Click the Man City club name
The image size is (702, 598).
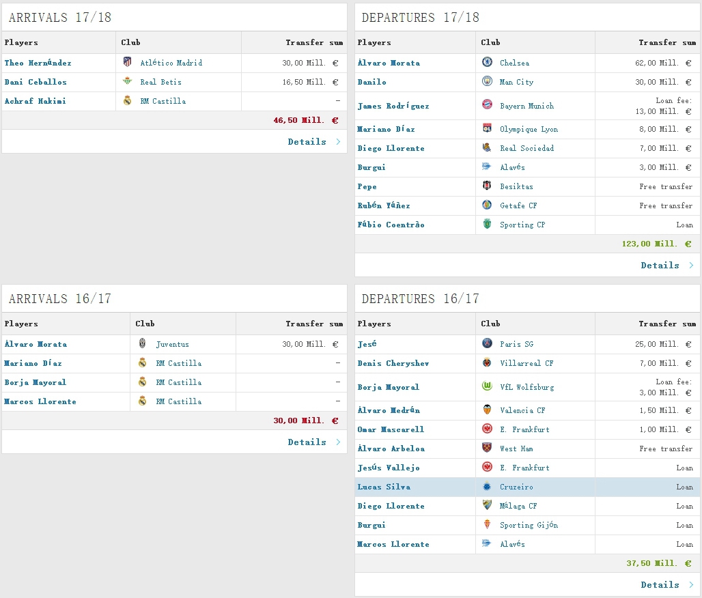coord(516,82)
